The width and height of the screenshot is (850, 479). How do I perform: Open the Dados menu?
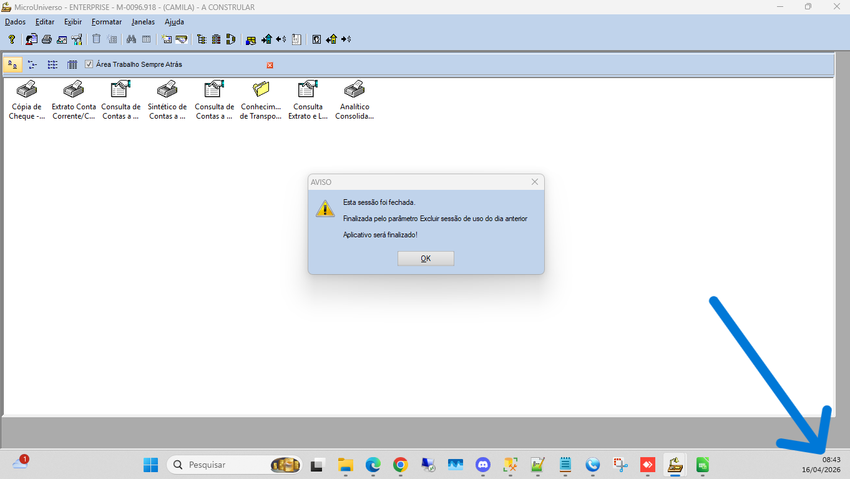pos(15,22)
